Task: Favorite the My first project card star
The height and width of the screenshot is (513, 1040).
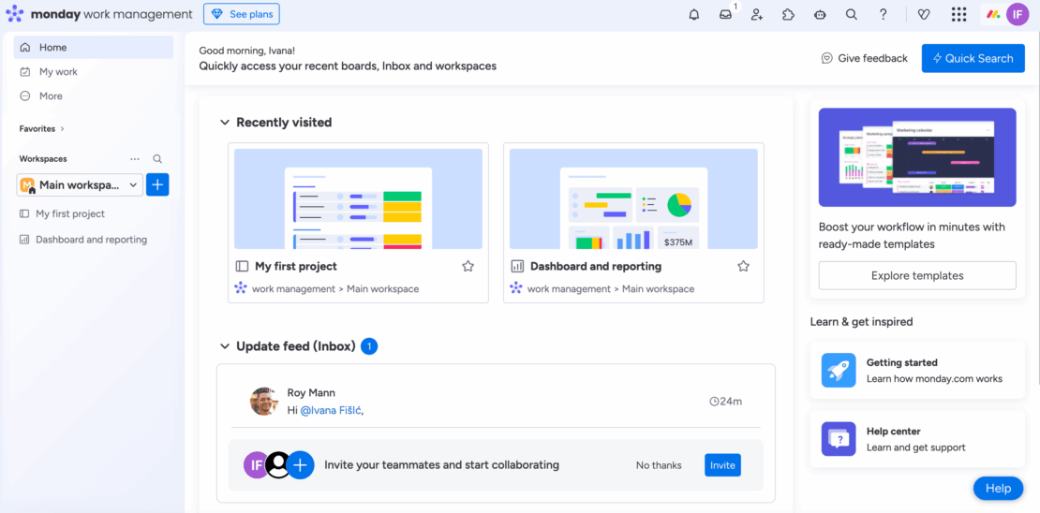Action: tap(468, 267)
